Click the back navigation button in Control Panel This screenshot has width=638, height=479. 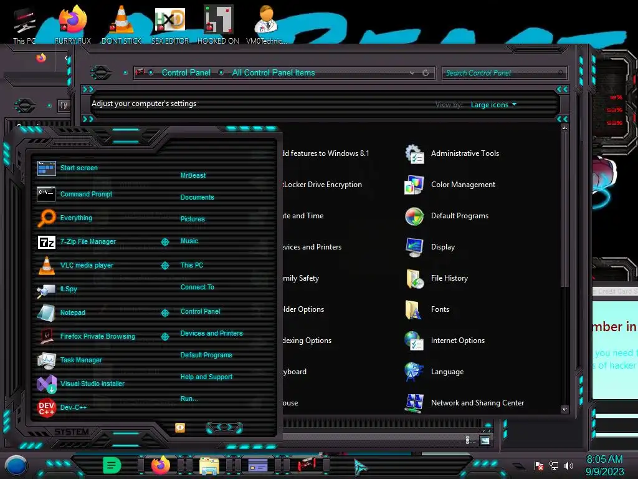[x=100, y=73]
